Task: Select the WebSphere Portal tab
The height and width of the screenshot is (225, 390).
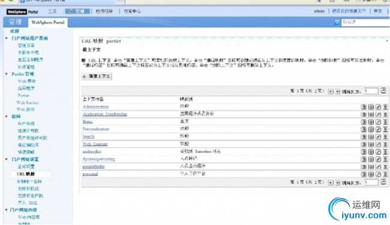Action: pyautogui.click(x=48, y=22)
